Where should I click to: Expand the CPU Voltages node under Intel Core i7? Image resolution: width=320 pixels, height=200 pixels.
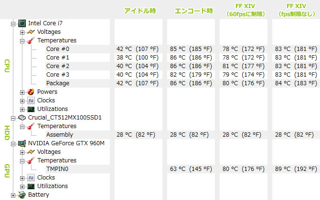point(22,32)
